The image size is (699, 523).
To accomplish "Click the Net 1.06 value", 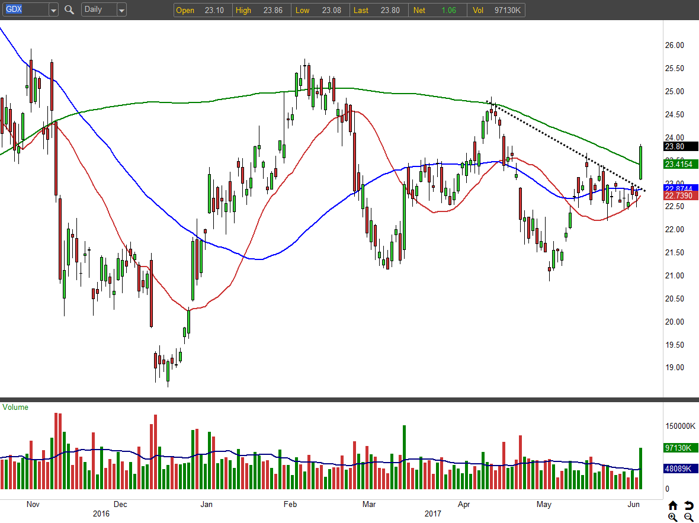I will pyautogui.click(x=449, y=10).
